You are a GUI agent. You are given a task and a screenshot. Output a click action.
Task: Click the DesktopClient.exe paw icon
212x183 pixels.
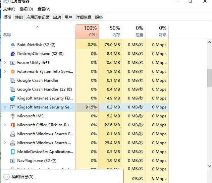[13, 54]
